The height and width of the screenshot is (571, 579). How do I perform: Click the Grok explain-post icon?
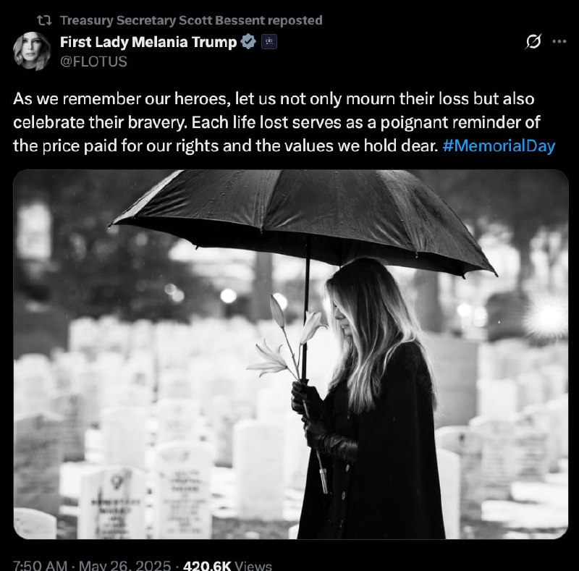pos(533,41)
